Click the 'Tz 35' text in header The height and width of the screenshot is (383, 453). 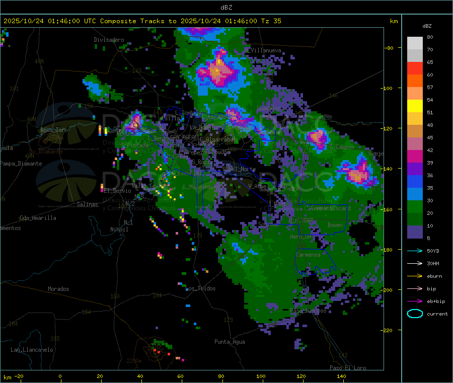(271, 21)
